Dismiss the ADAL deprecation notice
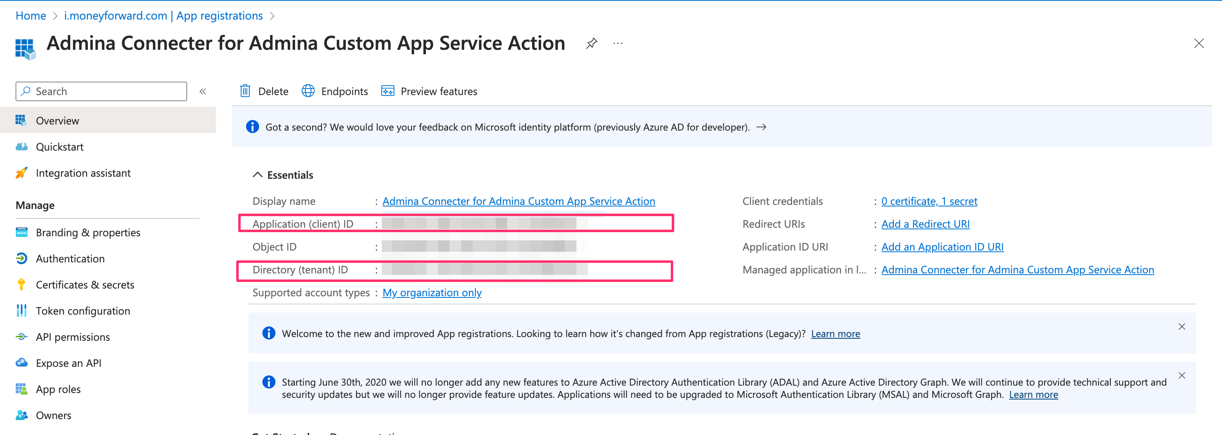 pyautogui.click(x=1182, y=375)
